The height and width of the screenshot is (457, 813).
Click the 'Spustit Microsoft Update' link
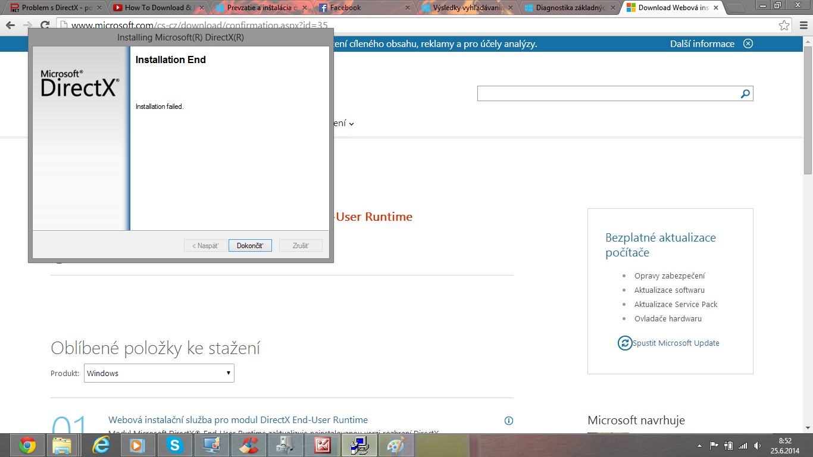[676, 343]
